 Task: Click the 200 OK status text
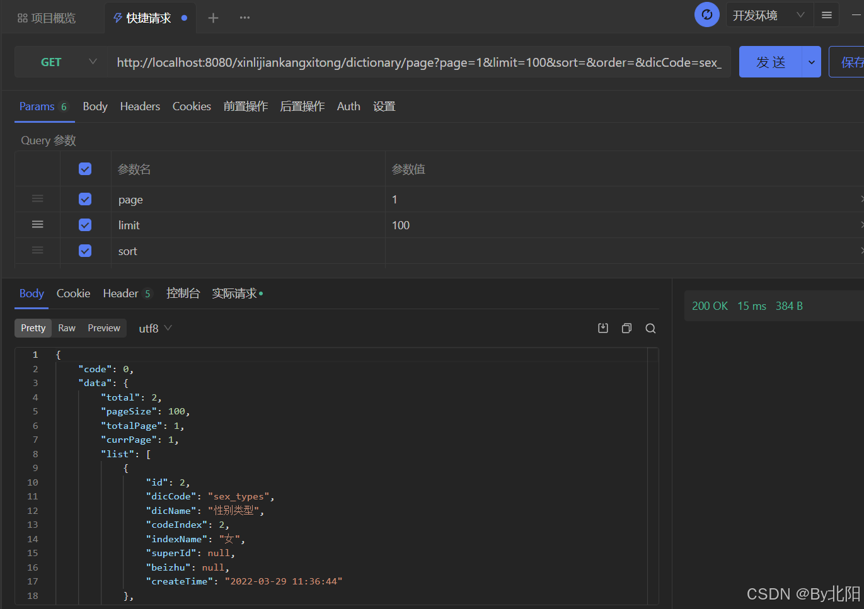pos(710,306)
